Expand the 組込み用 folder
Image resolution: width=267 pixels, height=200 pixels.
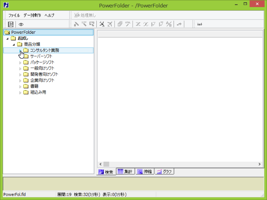[x=20, y=92]
